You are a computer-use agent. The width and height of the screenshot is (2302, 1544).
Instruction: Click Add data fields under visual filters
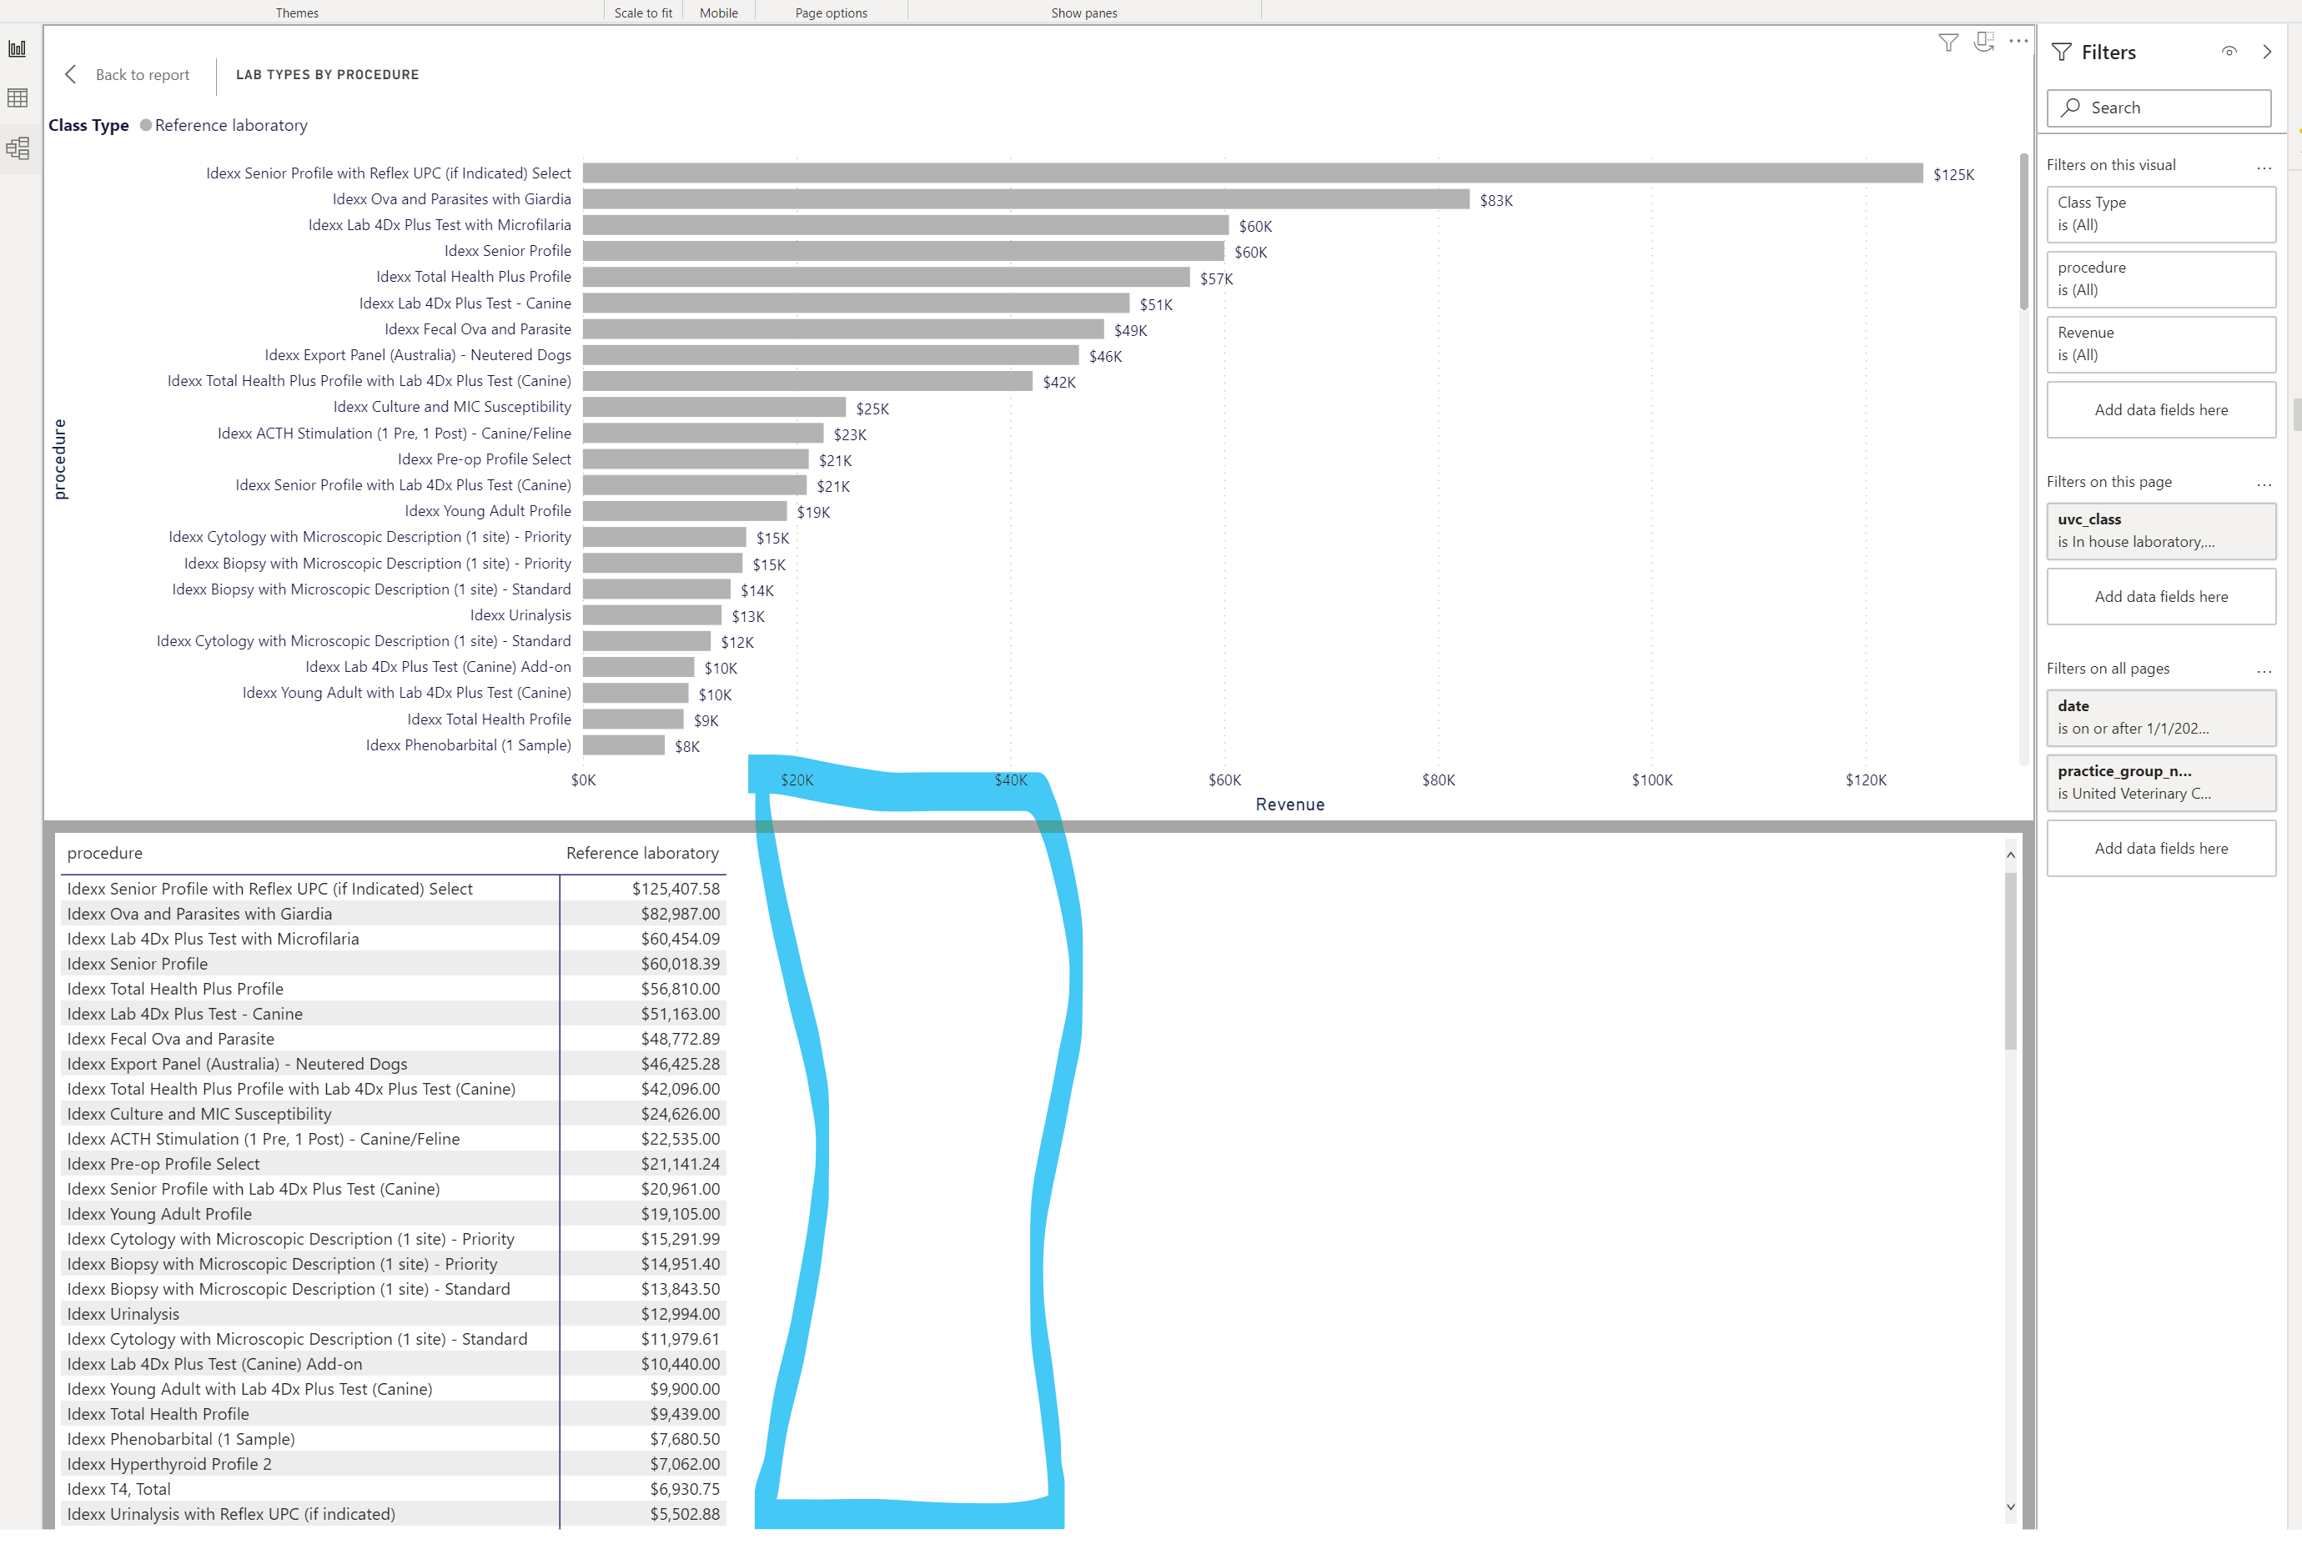click(x=2161, y=411)
